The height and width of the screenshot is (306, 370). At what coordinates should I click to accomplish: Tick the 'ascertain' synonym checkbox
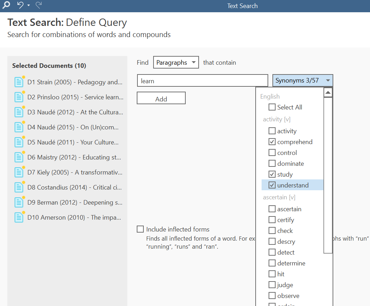click(272, 209)
